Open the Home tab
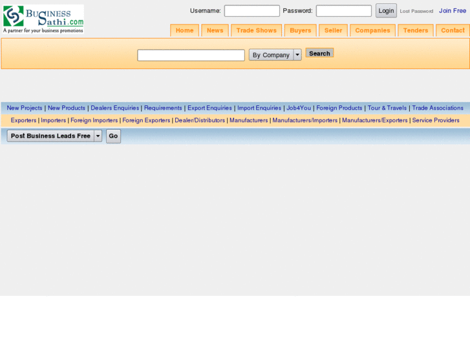Viewport: 470px width, 352px height. pyautogui.click(x=185, y=30)
